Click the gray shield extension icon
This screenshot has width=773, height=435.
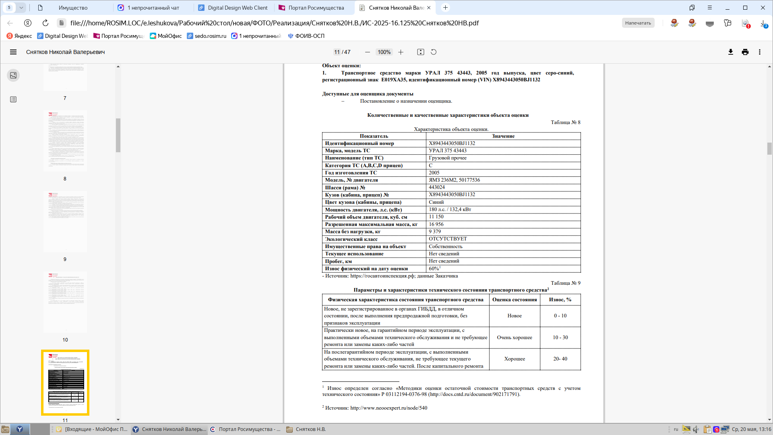[710, 23]
